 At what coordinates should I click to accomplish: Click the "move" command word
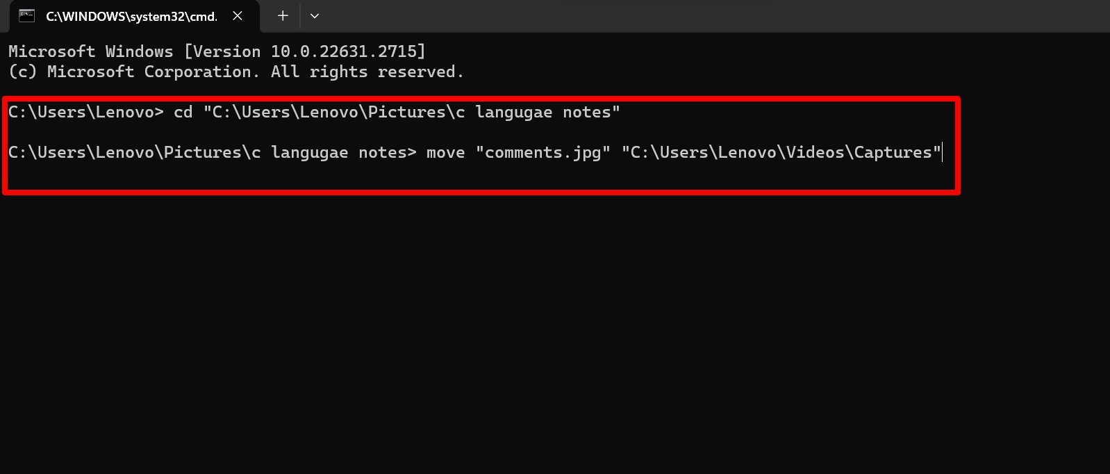pyautogui.click(x=445, y=152)
